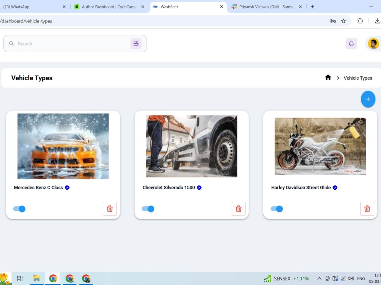The height and width of the screenshot is (285, 381).
Task: Close the Author Dashboard tab
Action: [x=142, y=7]
